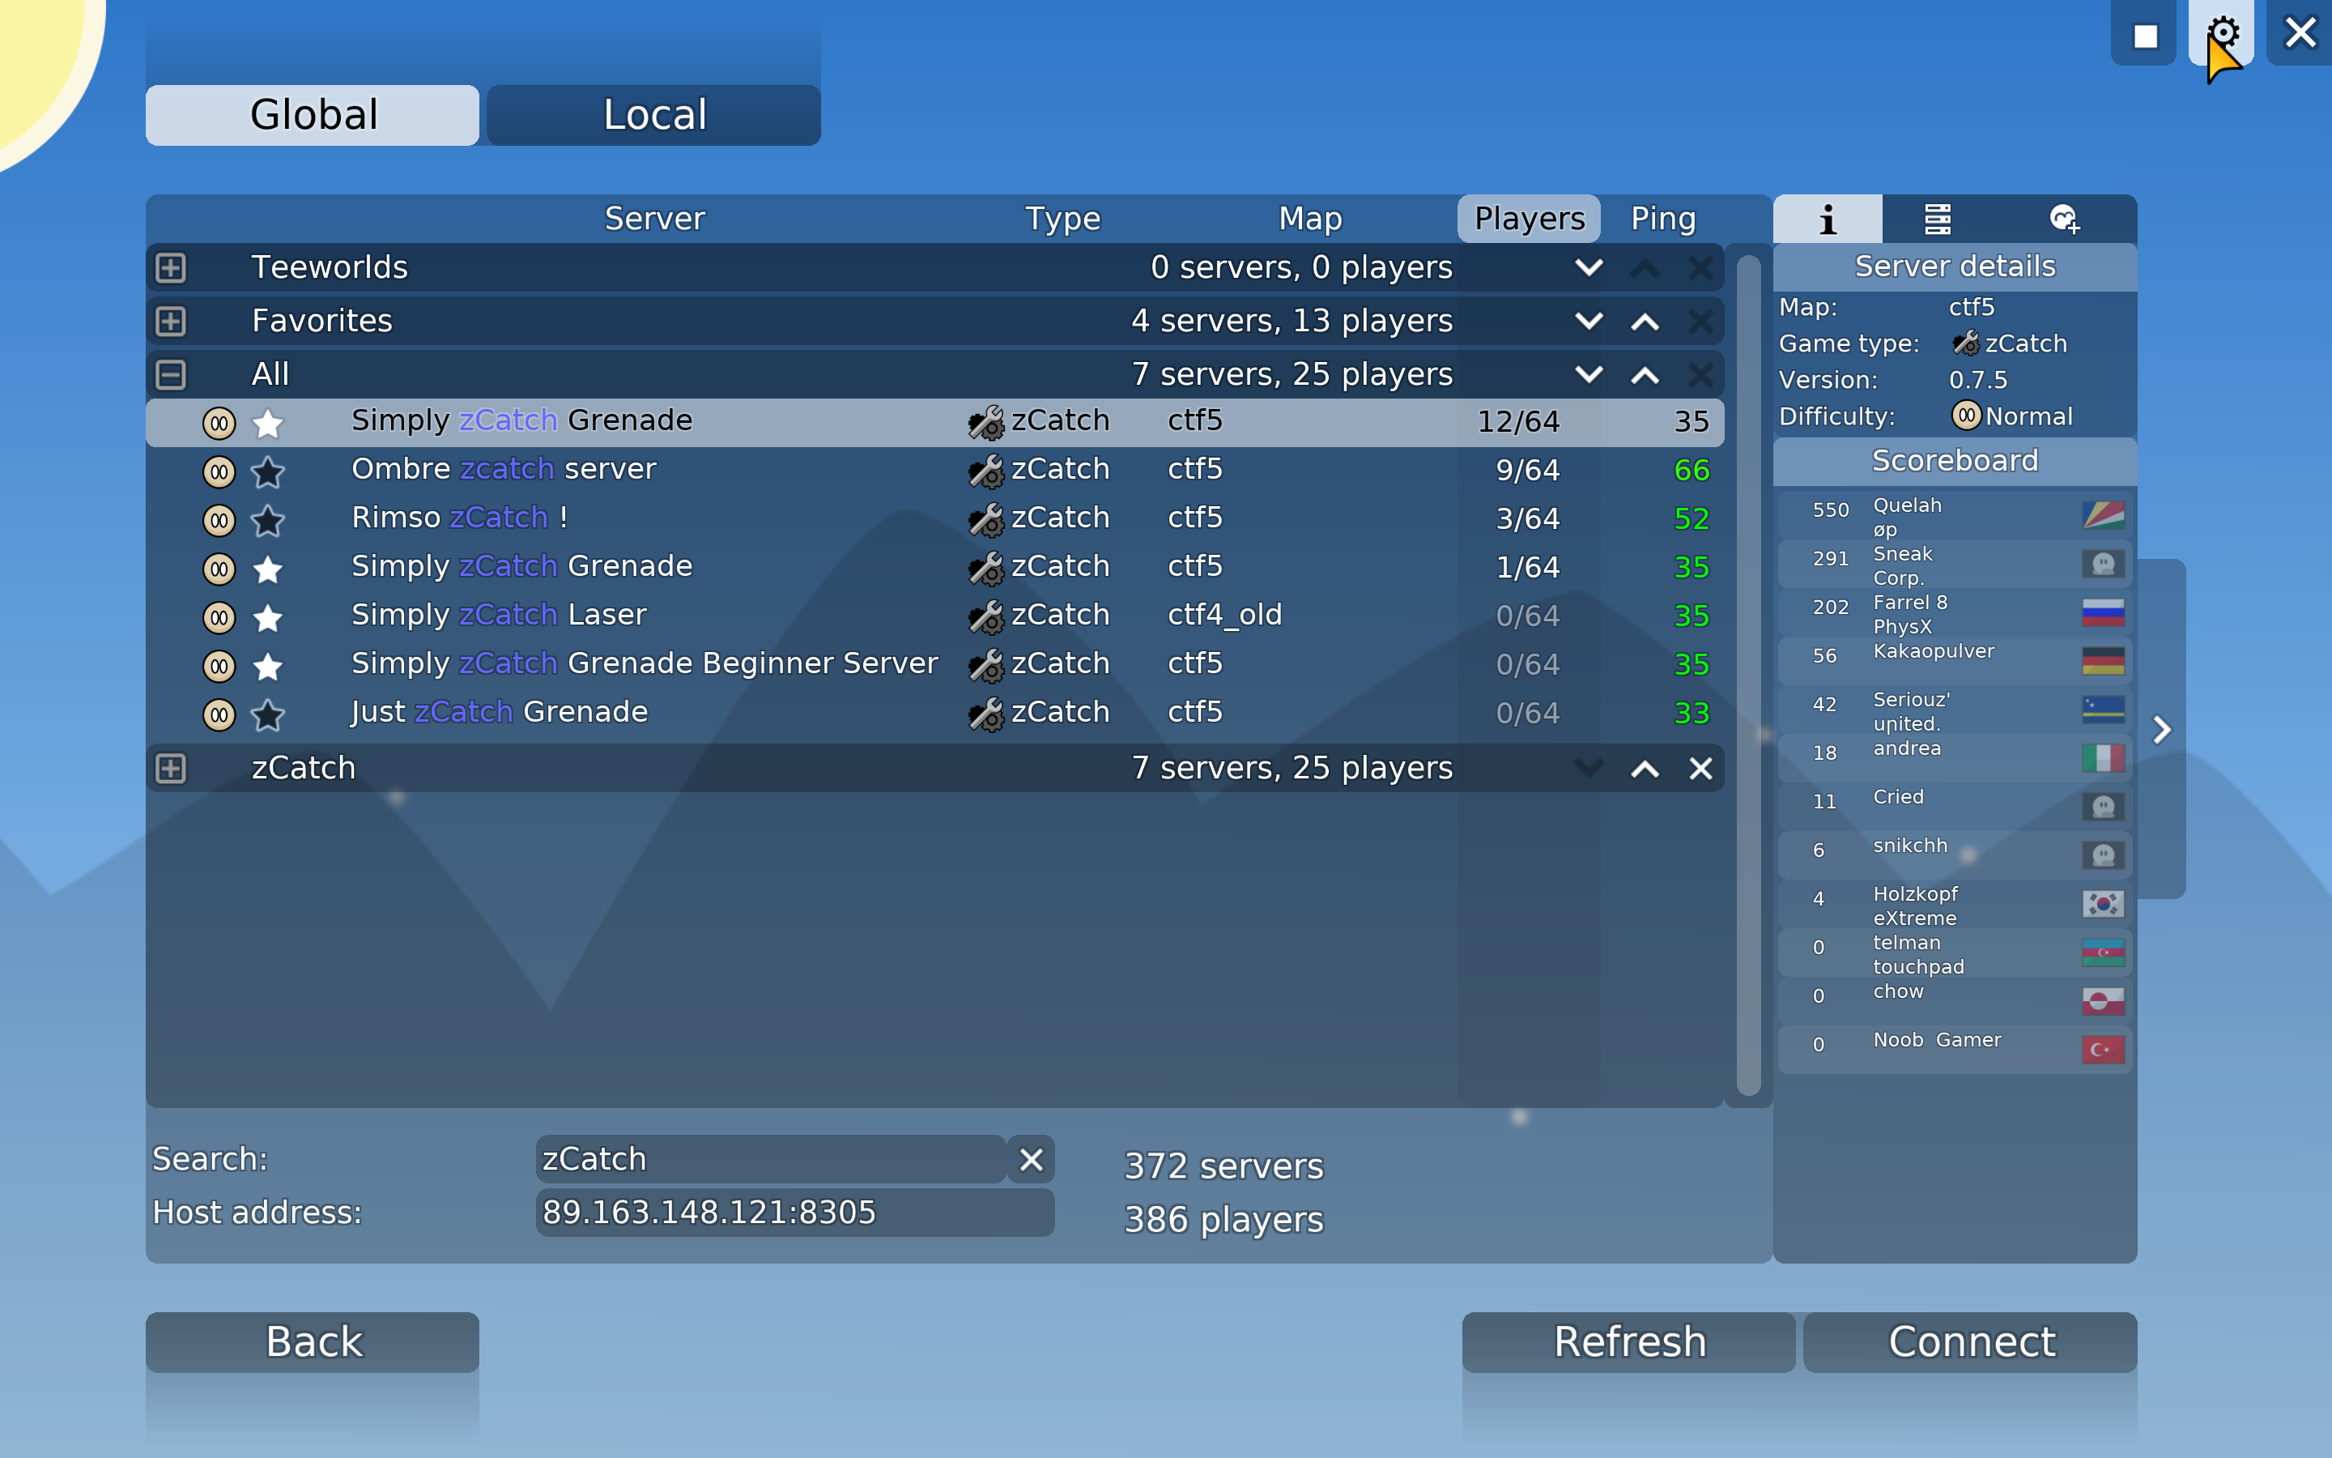Expand the zCatch filter group
The image size is (2332, 1458).
pyautogui.click(x=171, y=769)
